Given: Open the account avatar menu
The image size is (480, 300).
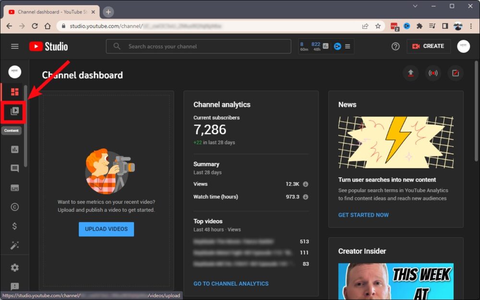Looking at the screenshot, I should [x=463, y=46].
